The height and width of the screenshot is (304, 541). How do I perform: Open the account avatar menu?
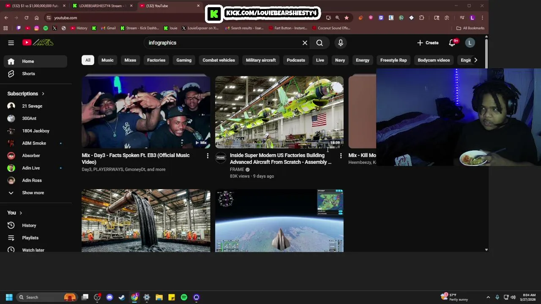(470, 43)
